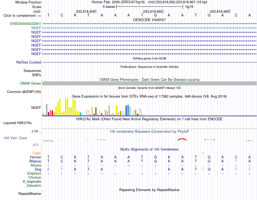The width and height of the screenshot is (257, 200).
Task: Click the cyan bar in GTEx expression chart
Action: pos(81,114)
